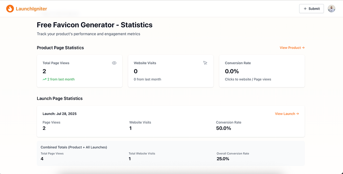Click the LaunchIgniter brand name

coord(32,9)
